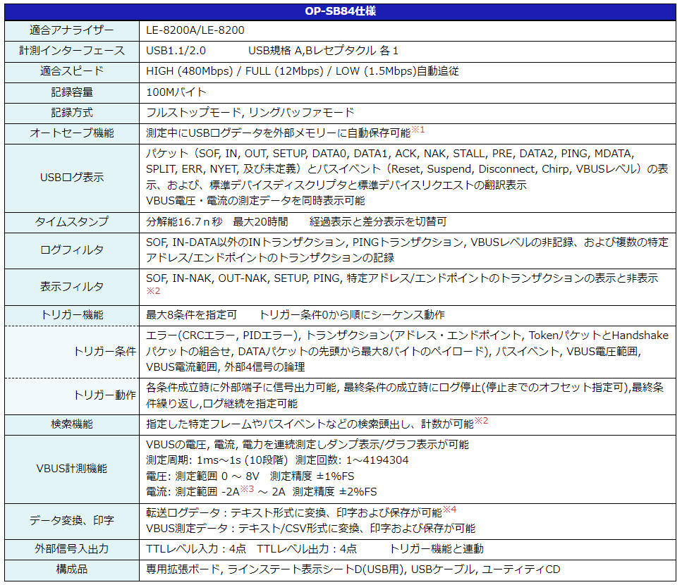Click the ※2 marker under 表示フィルタ text
The height and width of the screenshot is (585, 682).
(153, 291)
